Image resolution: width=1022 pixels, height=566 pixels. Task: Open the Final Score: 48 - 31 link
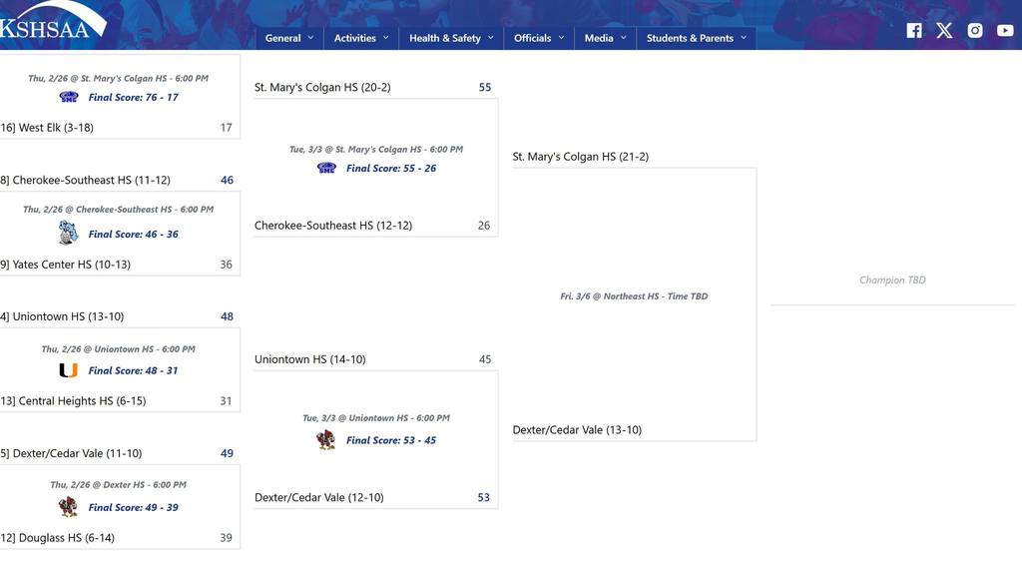click(134, 370)
